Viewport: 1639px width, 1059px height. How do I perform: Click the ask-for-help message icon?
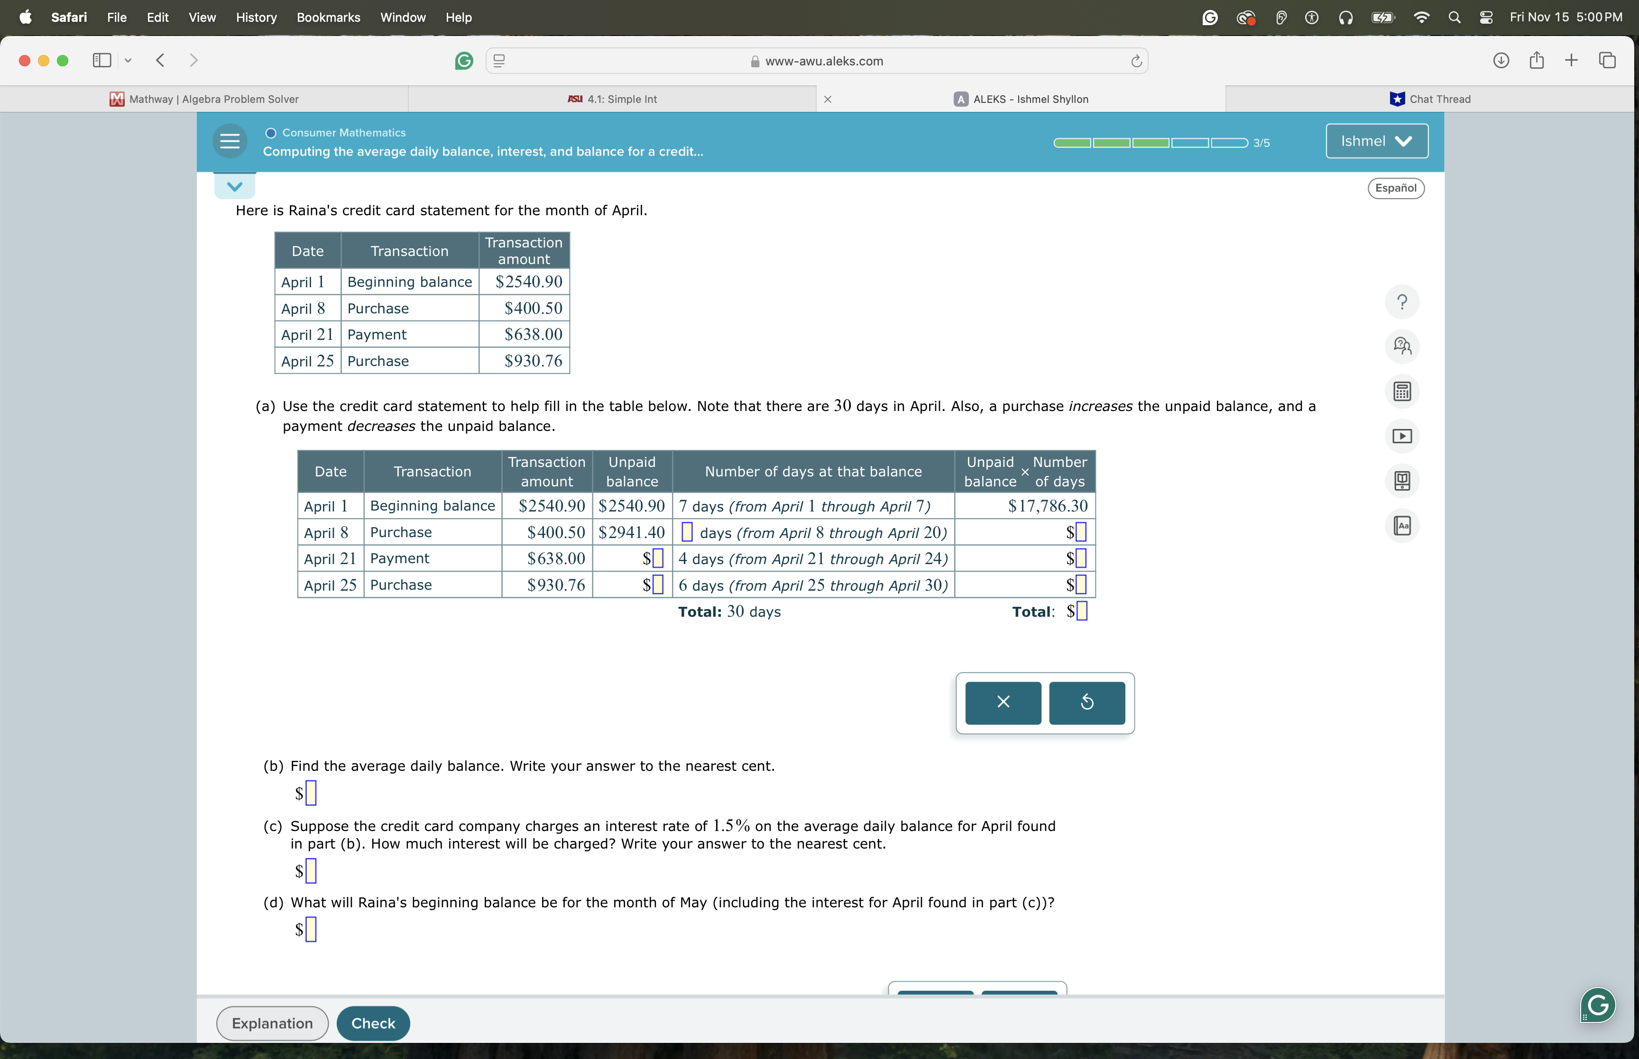point(1401,346)
